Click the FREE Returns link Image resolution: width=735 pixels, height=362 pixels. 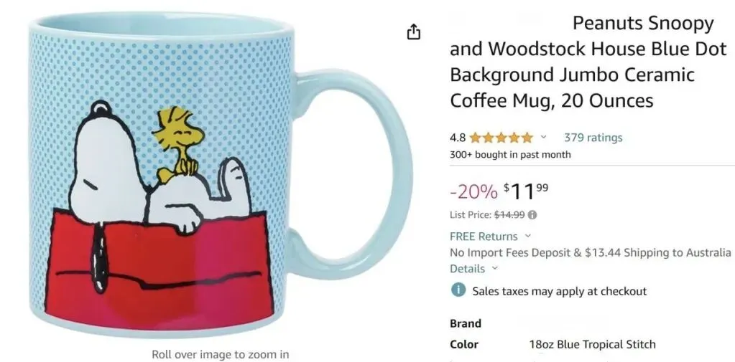click(x=484, y=236)
